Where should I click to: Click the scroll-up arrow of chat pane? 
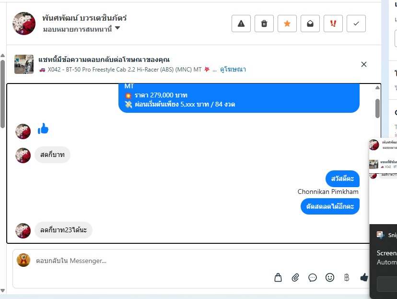coord(377,88)
